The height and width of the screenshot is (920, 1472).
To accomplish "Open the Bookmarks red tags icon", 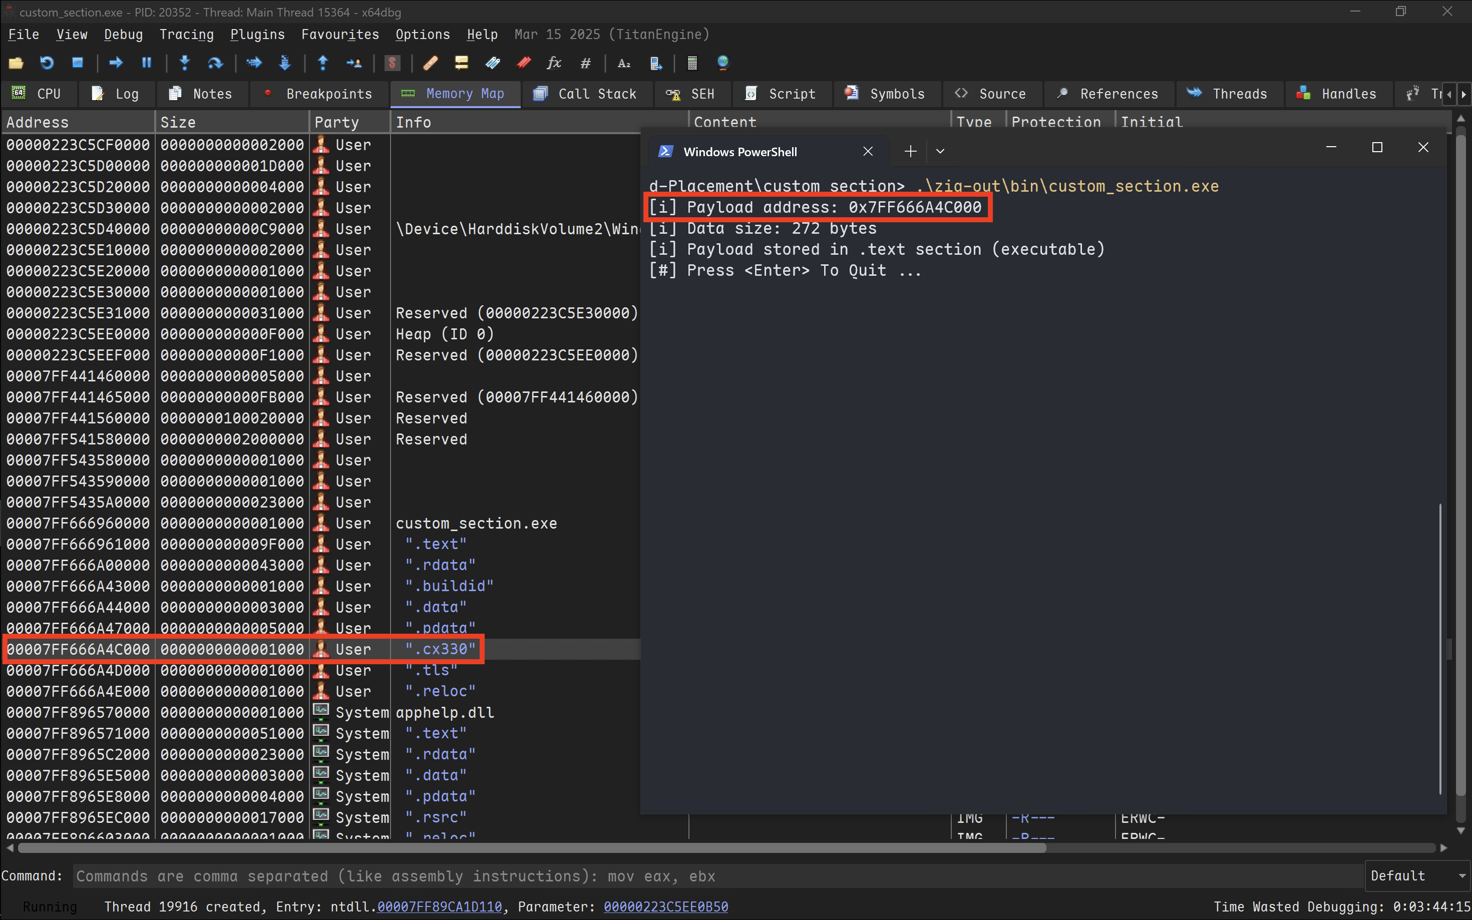I will point(523,63).
